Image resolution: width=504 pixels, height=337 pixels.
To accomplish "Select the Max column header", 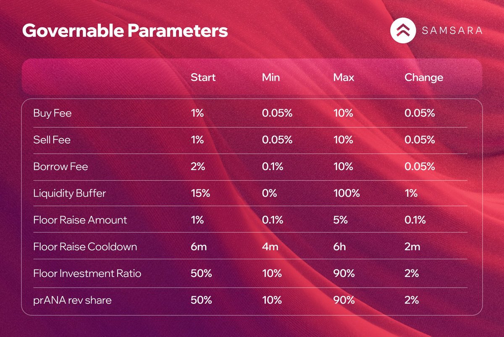I will pos(344,78).
